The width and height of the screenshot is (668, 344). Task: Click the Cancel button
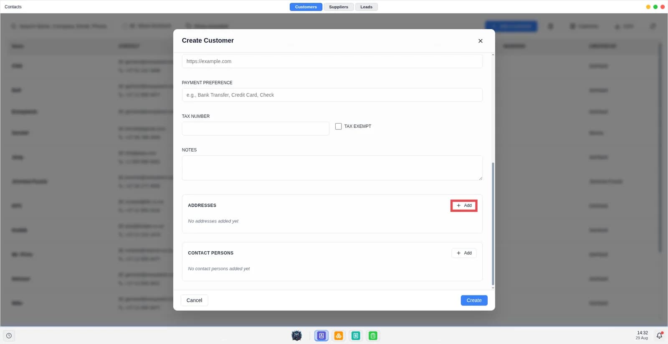194,300
